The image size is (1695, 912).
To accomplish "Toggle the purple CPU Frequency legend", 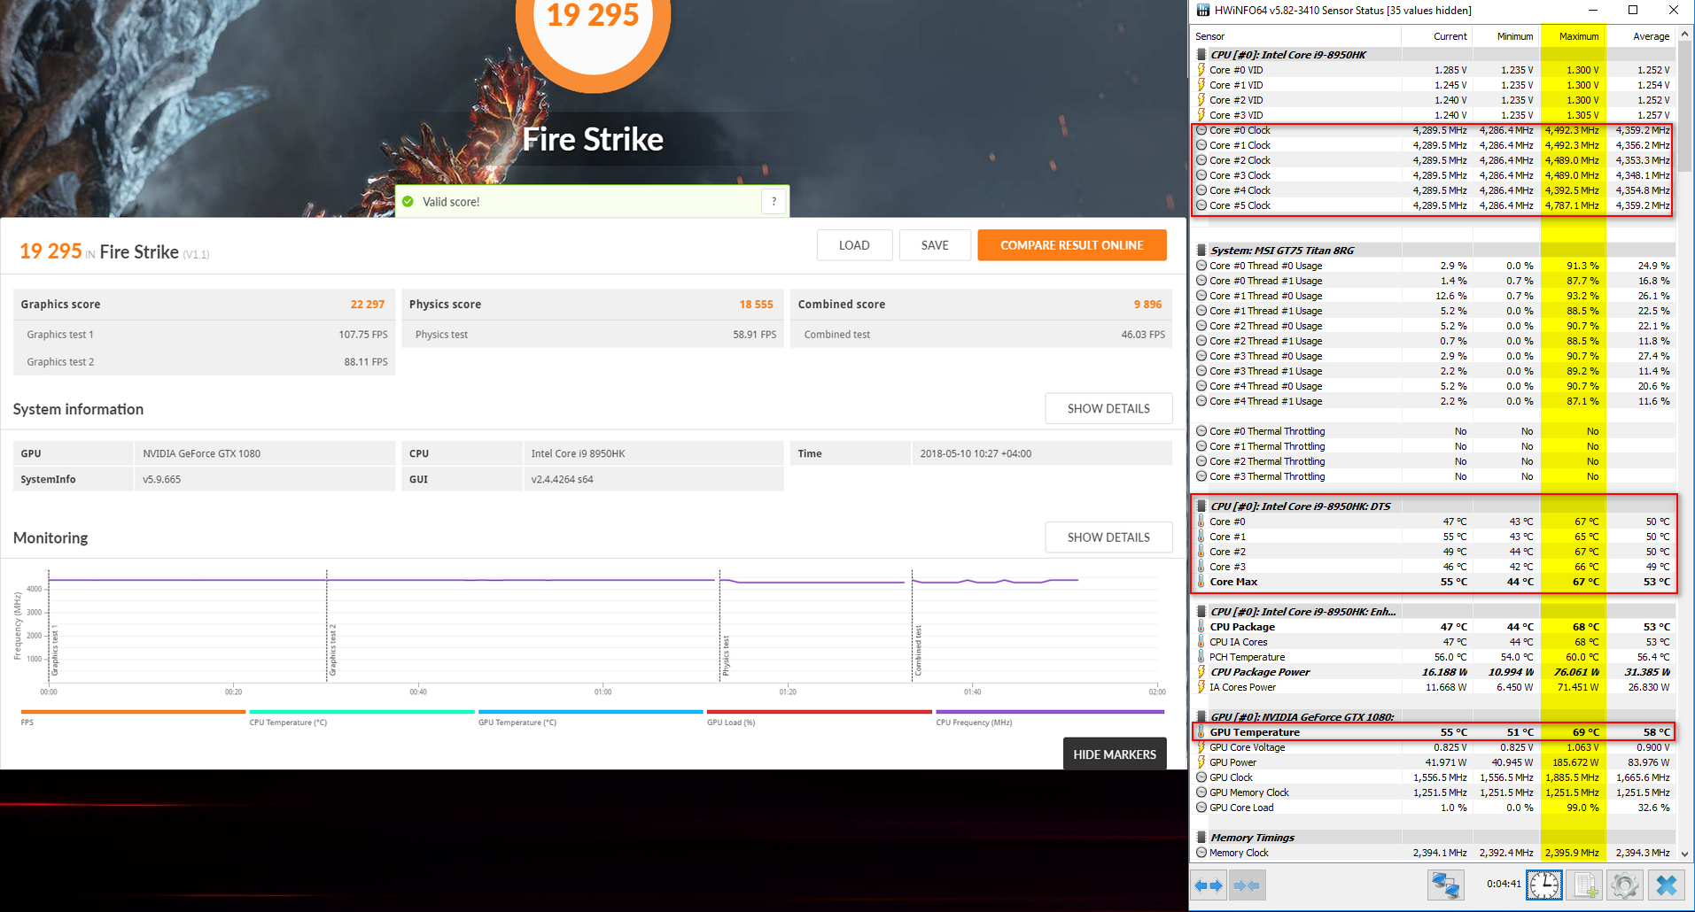I will click(x=1050, y=717).
